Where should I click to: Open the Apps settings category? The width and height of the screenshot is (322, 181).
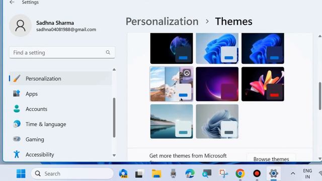[60, 94]
